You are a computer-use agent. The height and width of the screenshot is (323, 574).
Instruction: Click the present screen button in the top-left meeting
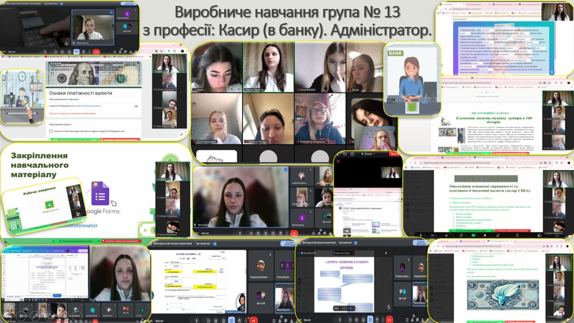pyautogui.click(x=76, y=52)
